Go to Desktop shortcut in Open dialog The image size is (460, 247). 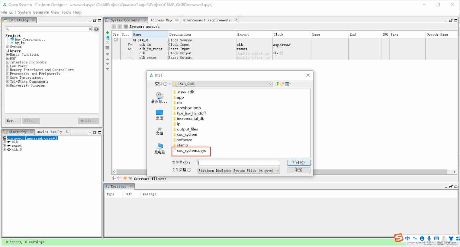point(159,115)
